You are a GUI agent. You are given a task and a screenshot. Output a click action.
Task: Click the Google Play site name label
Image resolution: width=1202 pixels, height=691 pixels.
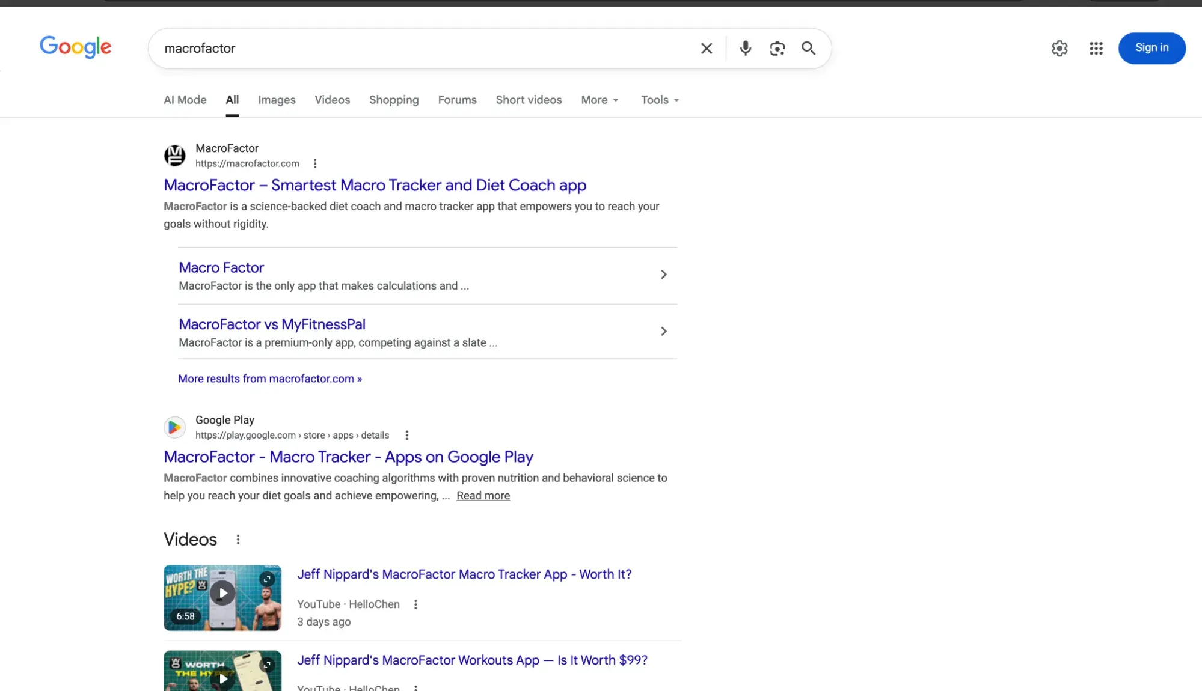click(225, 420)
